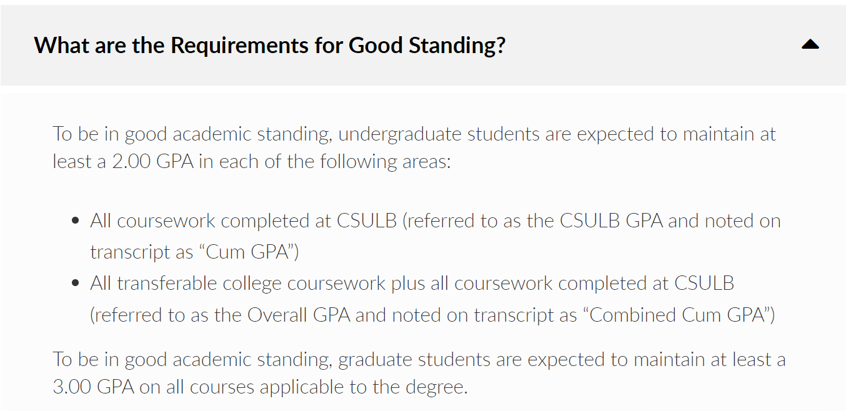Click the up-pointing triangle icon in the header
This screenshot has height=411, width=846.
point(810,44)
